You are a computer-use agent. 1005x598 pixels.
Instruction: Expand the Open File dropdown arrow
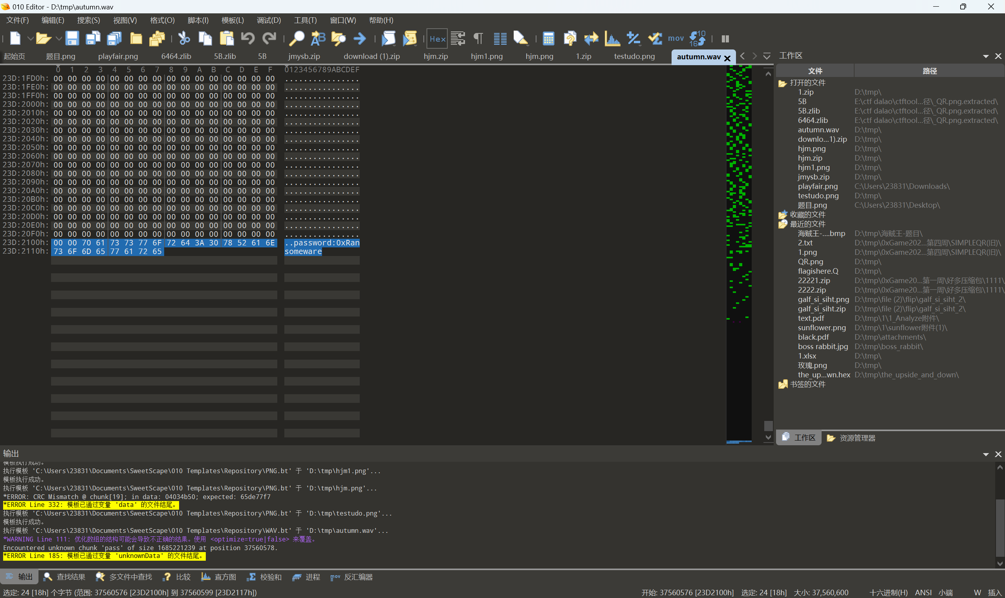[59, 39]
